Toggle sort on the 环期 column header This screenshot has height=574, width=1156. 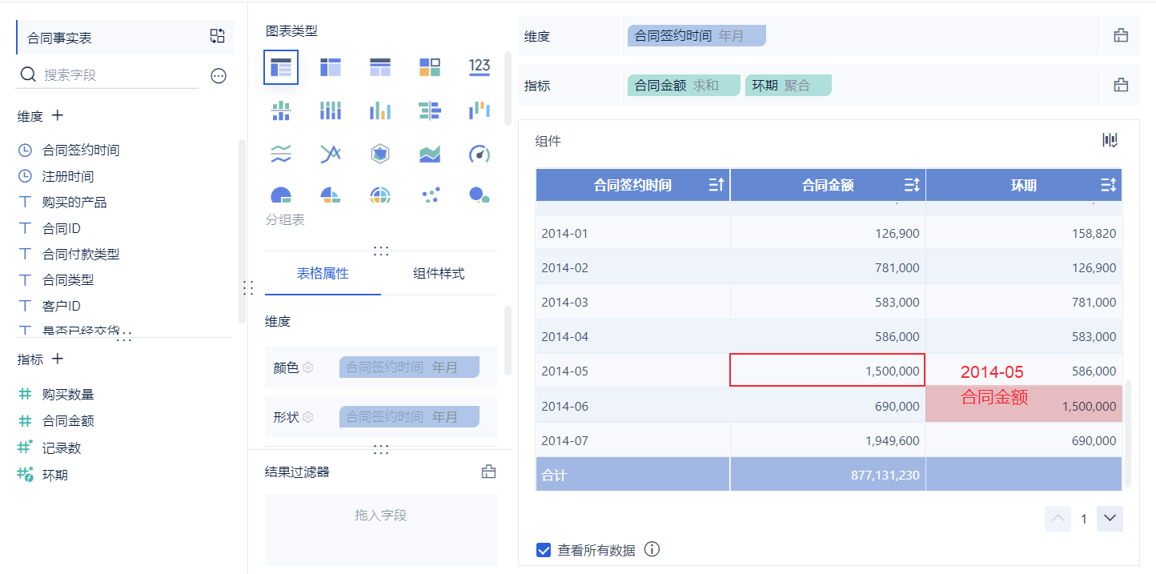1108,185
